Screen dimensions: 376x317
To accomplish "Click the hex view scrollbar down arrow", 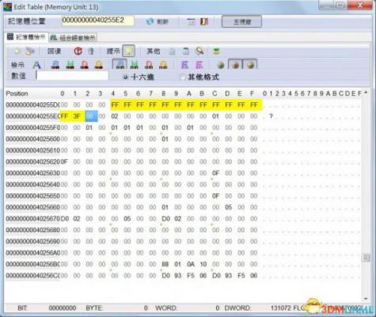I will pos(366,299).
